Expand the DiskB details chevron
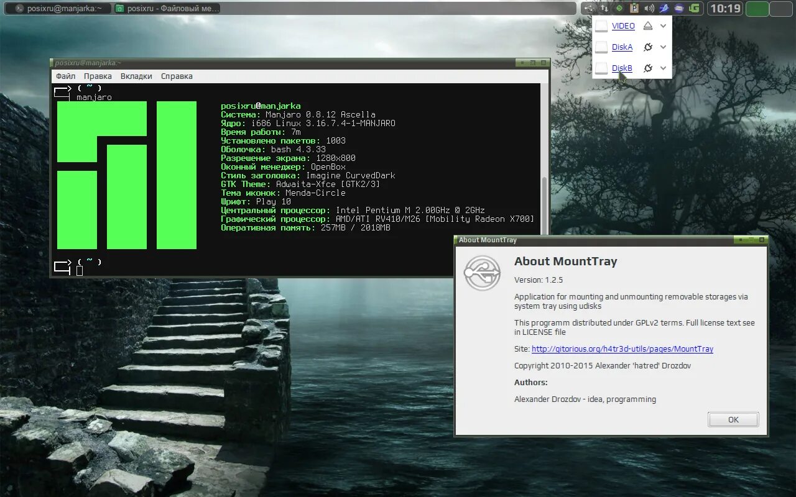Viewport: 796px width, 497px height. tap(664, 68)
